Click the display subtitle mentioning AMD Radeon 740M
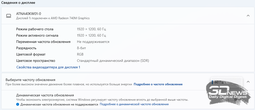The image size is (255, 110). coord(53,18)
